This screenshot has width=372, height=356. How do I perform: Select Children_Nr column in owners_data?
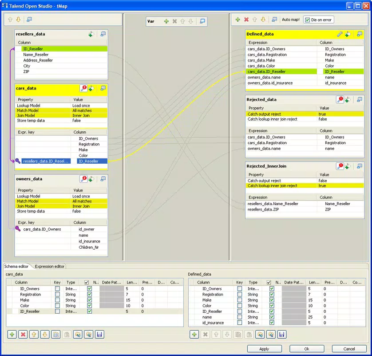[89, 247]
